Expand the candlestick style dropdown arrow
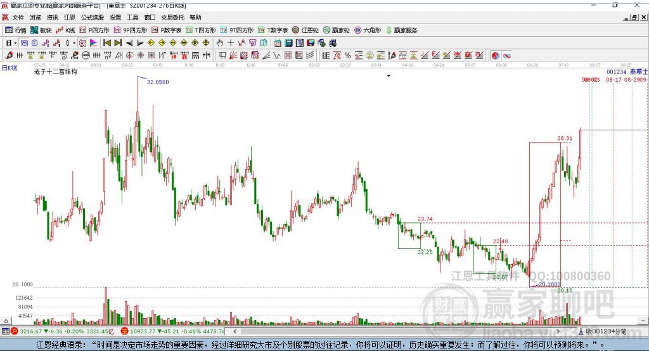The image size is (649, 351). click(74, 43)
